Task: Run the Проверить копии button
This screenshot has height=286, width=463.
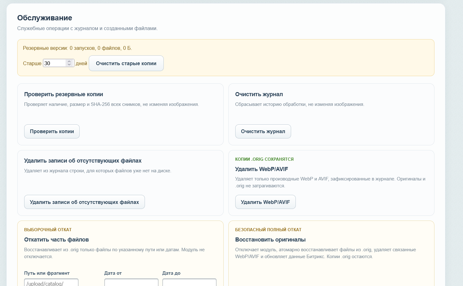Action: click(x=52, y=131)
